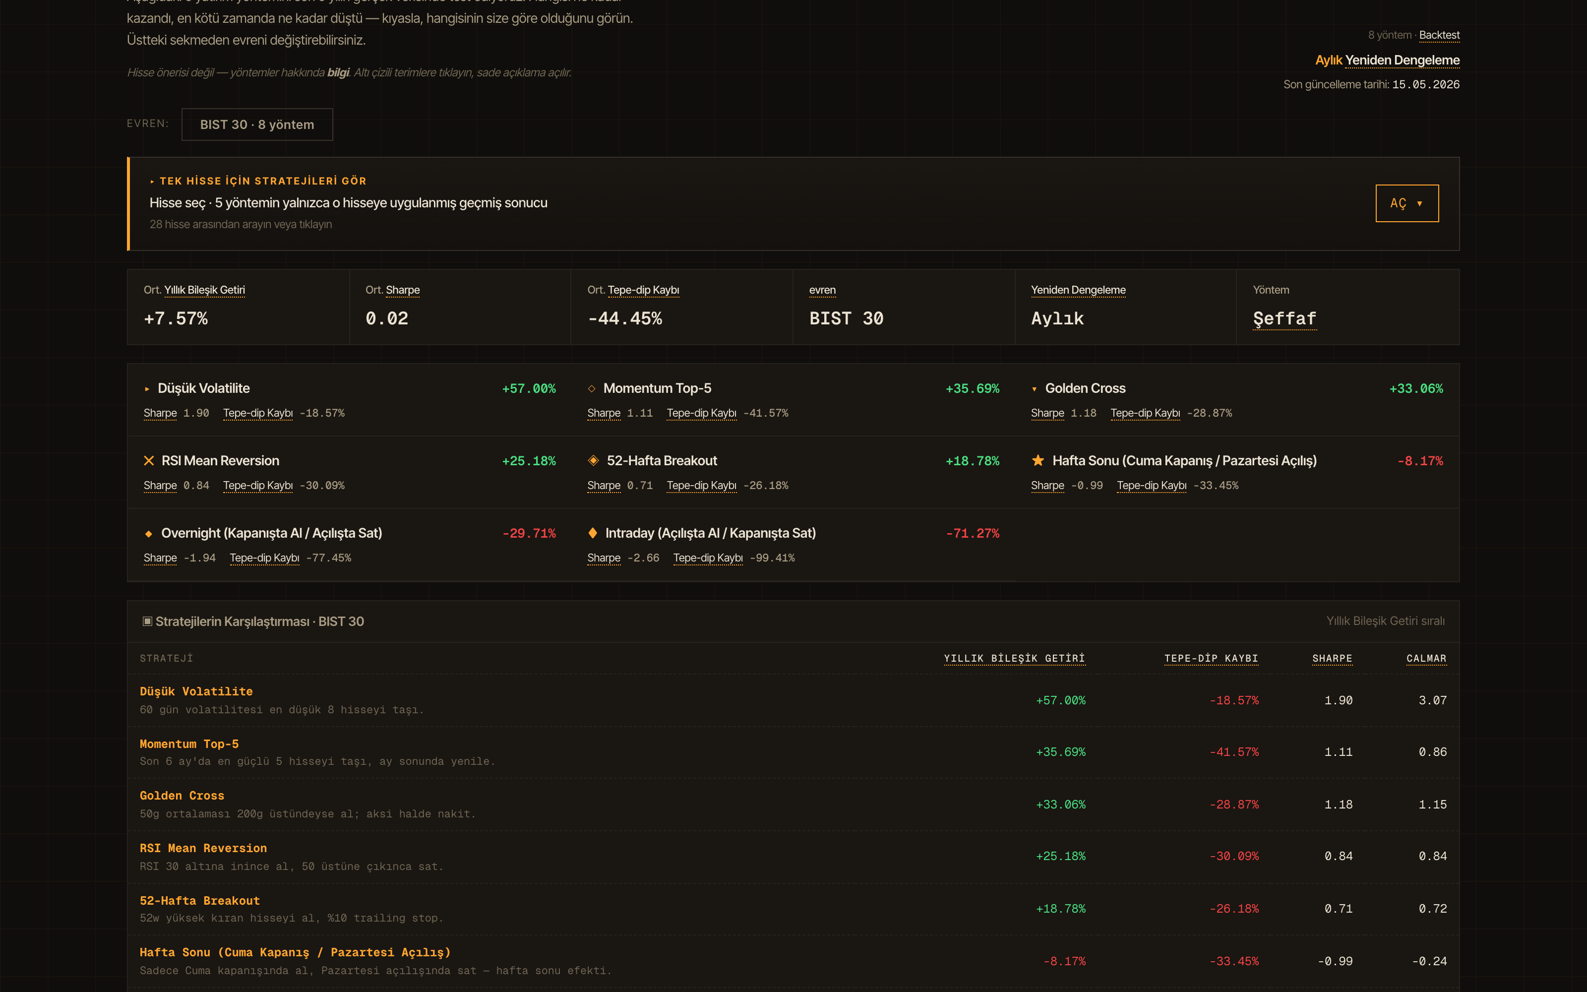Screen dimensions: 1587x992
Task: Open the AÇ dropdown button
Action: (x=1406, y=203)
